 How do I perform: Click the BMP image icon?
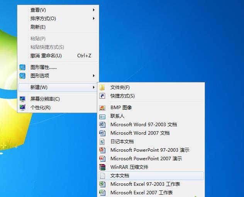click(102, 108)
